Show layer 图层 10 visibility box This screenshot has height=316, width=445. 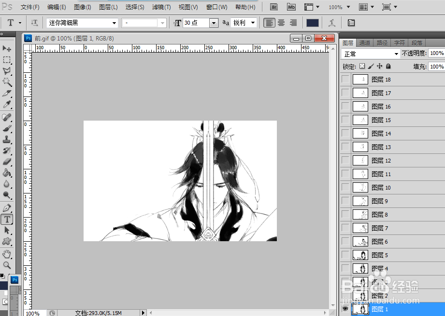[345, 187]
